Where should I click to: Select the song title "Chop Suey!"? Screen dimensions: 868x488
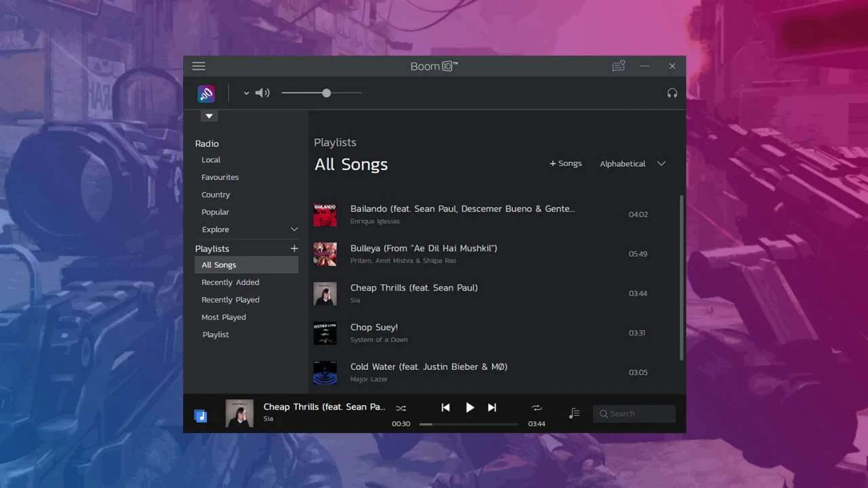coord(374,327)
